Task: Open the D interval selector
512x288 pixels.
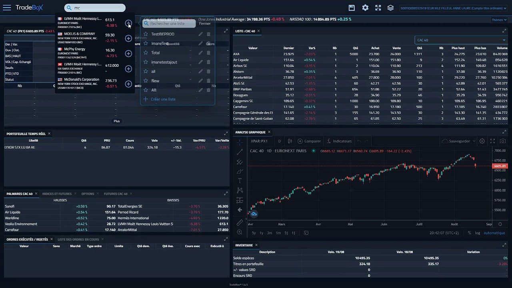Action: (x=280, y=141)
